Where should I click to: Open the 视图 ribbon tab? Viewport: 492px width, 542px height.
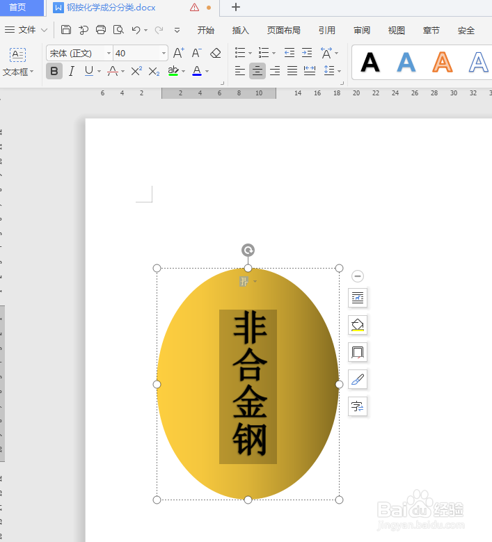[397, 31]
